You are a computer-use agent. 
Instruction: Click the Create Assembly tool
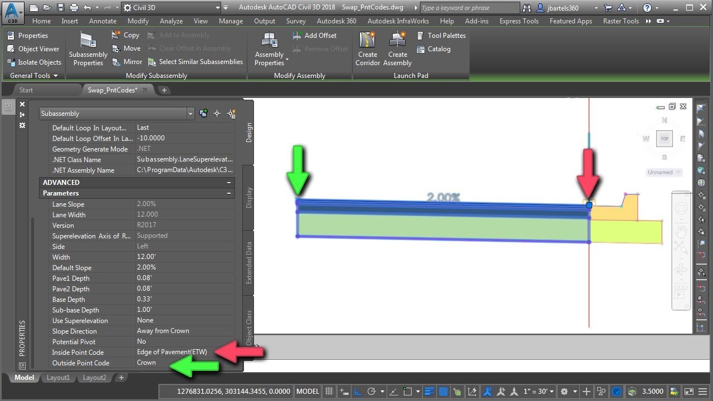398,49
